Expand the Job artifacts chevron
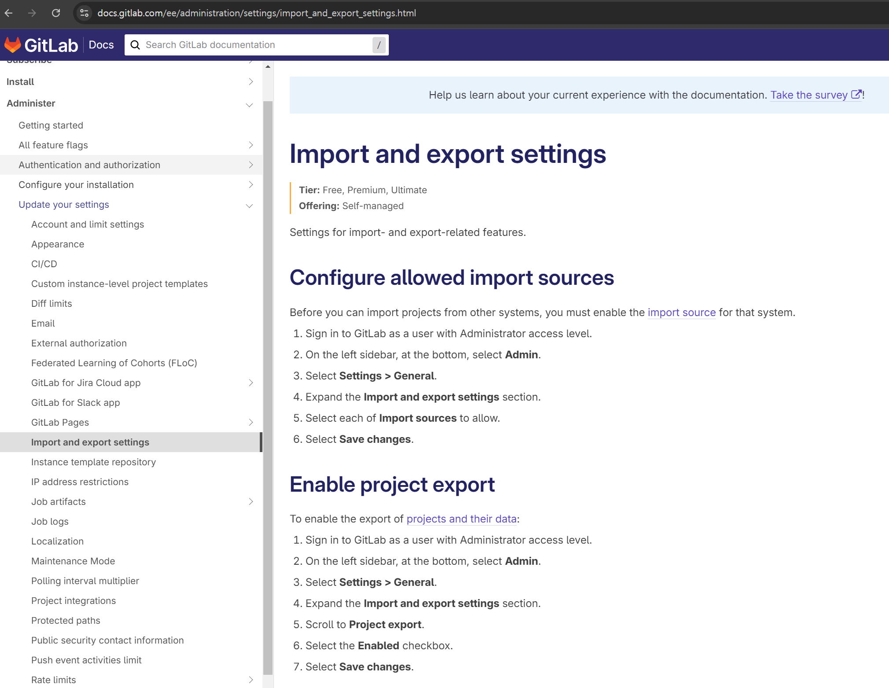The height and width of the screenshot is (688, 889). [251, 502]
